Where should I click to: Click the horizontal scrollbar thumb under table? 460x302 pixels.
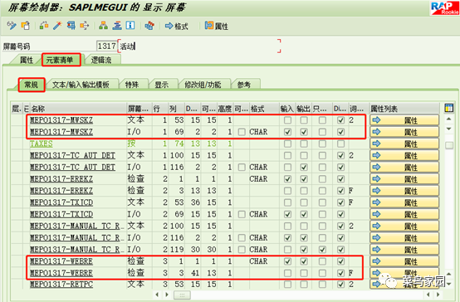[x=182, y=295]
